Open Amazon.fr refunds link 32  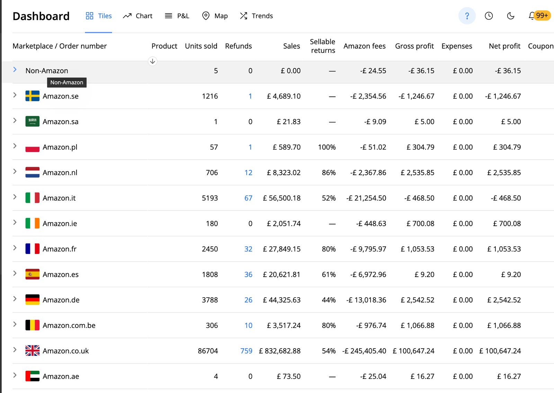[x=248, y=249]
